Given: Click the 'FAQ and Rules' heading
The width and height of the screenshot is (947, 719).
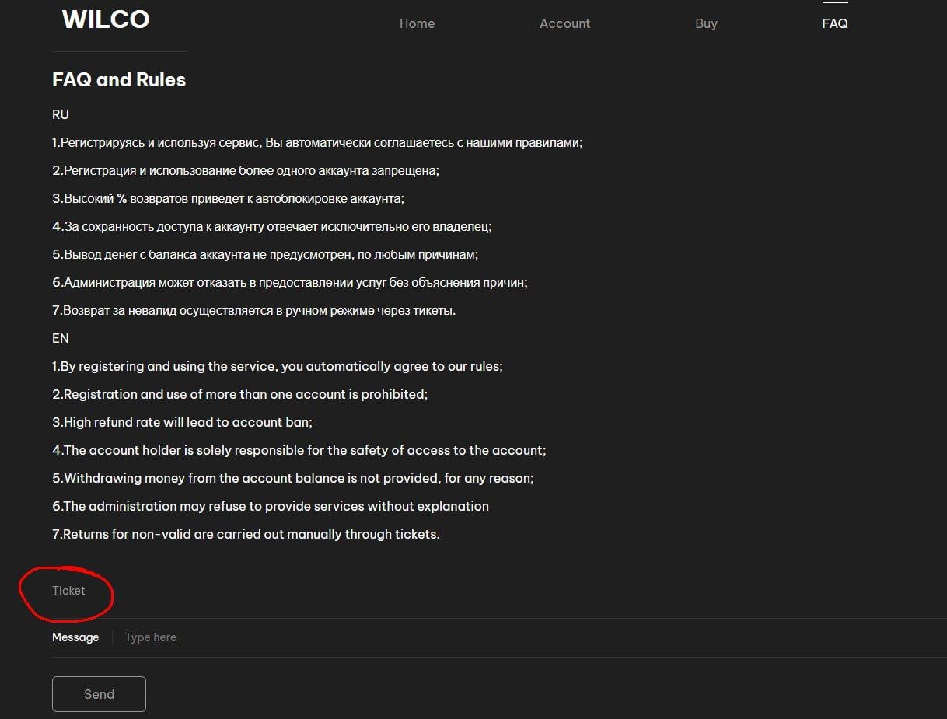Looking at the screenshot, I should 119,80.
